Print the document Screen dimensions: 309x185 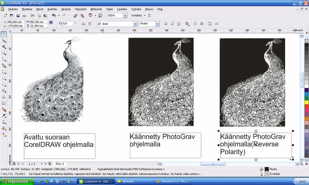pos(24,15)
